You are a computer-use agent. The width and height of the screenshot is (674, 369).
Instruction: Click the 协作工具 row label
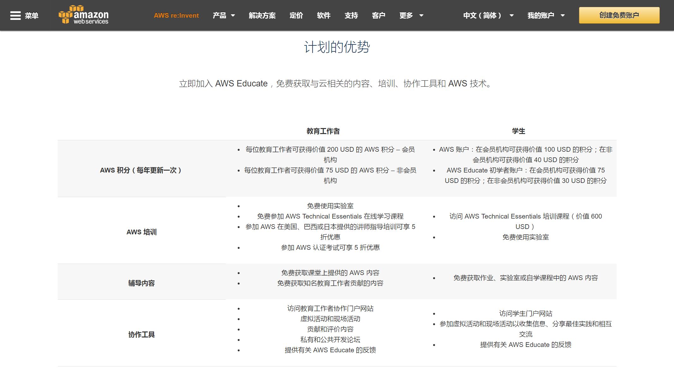tap(141, 334)
